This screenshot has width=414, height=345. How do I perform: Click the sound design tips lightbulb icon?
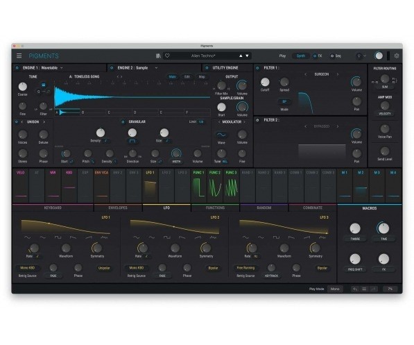[359, 56]
